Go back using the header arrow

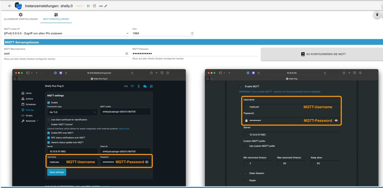coord(10,6)
